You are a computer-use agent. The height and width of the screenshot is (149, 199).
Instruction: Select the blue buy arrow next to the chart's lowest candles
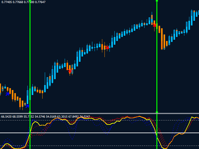click(27, 106)
